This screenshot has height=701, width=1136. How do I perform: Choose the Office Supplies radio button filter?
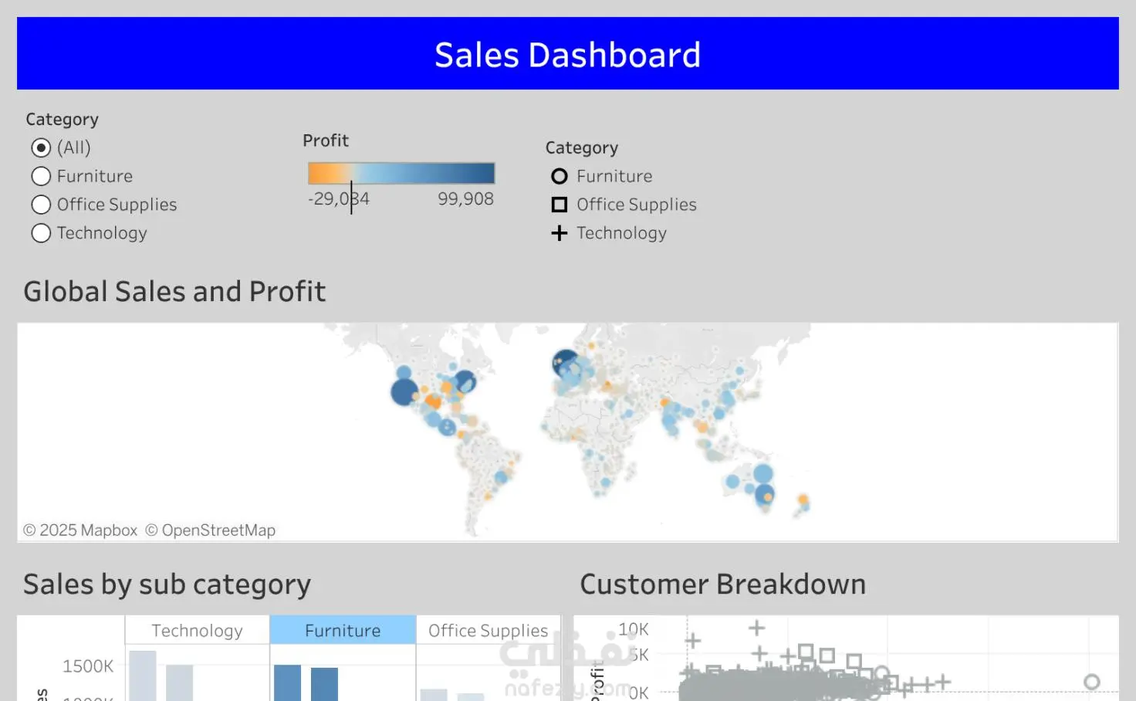pos(41,205)
